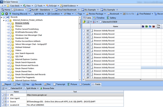
Task: Toggle the Selected 0/4 checkbox
Action: [x=9, y=88]
